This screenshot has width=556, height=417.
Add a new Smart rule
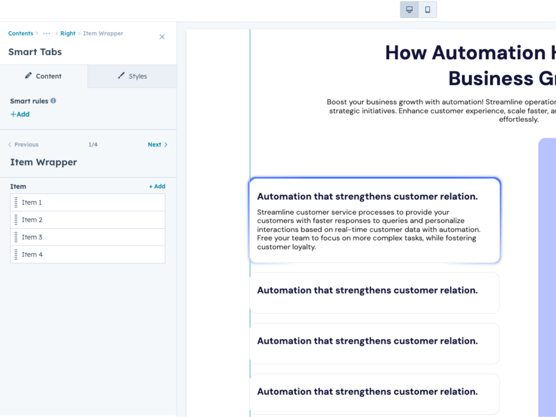tap(20, 114)
